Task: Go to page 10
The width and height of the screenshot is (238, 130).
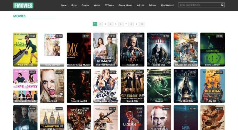Action: (142, 24)
